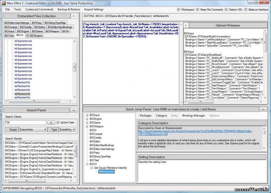Screen dimensions: 271x193
Task: Open the File menu
Action: click(7, 9)
